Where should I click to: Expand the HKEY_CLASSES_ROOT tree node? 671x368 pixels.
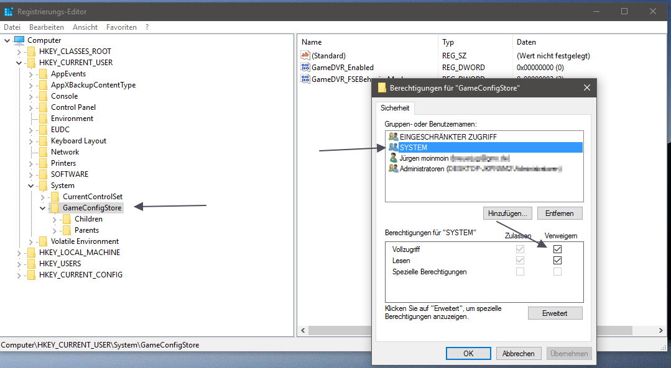pyautogui.click(x=19, y=52)
